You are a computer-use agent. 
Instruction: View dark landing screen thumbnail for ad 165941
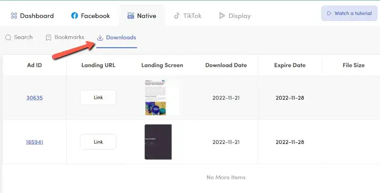coord(158,142)
